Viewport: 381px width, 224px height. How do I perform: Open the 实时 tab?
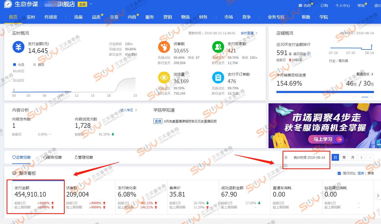[x=31, y=17]
